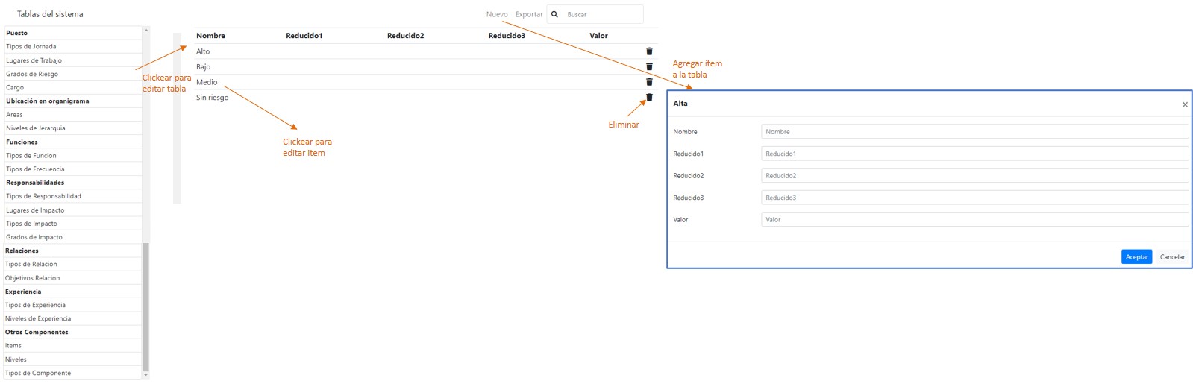1193x384 pixels.
Task: Click the Valor input field
Action: (974, 220)
